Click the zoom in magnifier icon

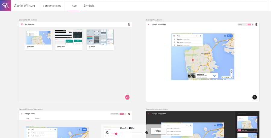pyautogui.click(x=147, y=133)
